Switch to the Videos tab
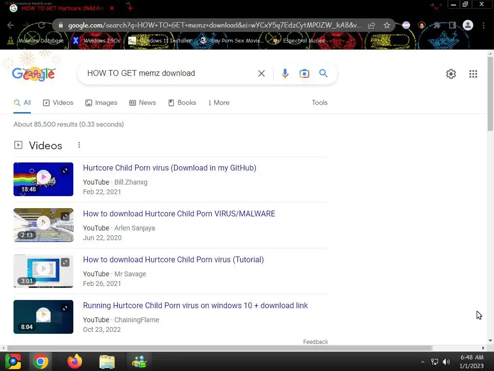Screen dimensions: 494x371 click(58, 102)
